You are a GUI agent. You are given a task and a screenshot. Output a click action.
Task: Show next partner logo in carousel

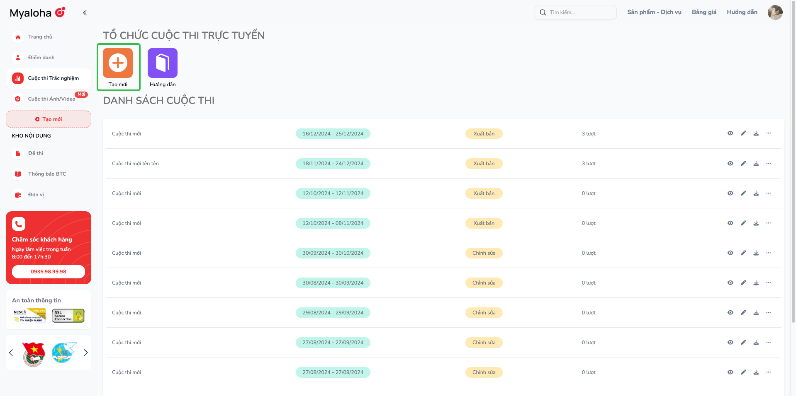86,353
